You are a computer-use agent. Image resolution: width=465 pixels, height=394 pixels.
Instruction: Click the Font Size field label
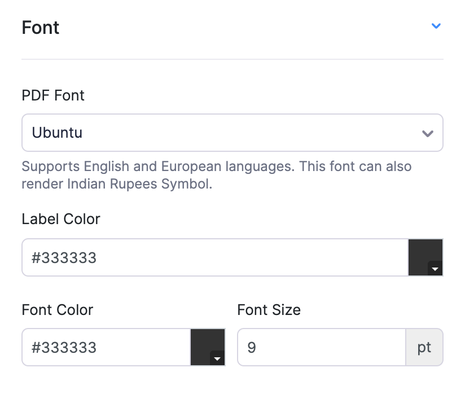point(269,310)
